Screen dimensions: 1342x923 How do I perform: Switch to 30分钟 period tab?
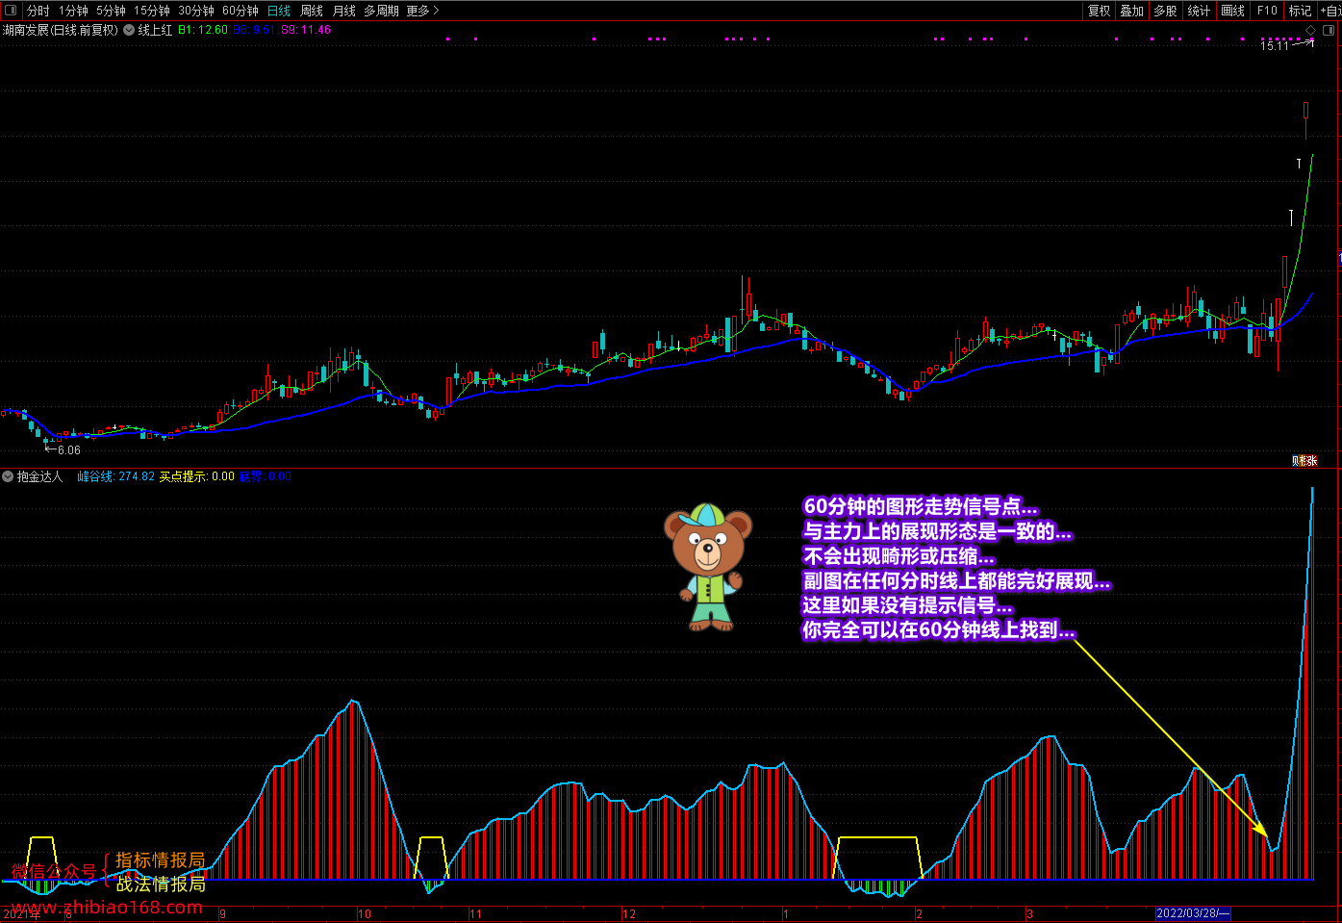click(x=196, y=11)
